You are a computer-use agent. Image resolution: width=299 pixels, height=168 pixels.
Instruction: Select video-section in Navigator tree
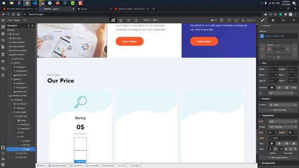[x=18, y=47]
